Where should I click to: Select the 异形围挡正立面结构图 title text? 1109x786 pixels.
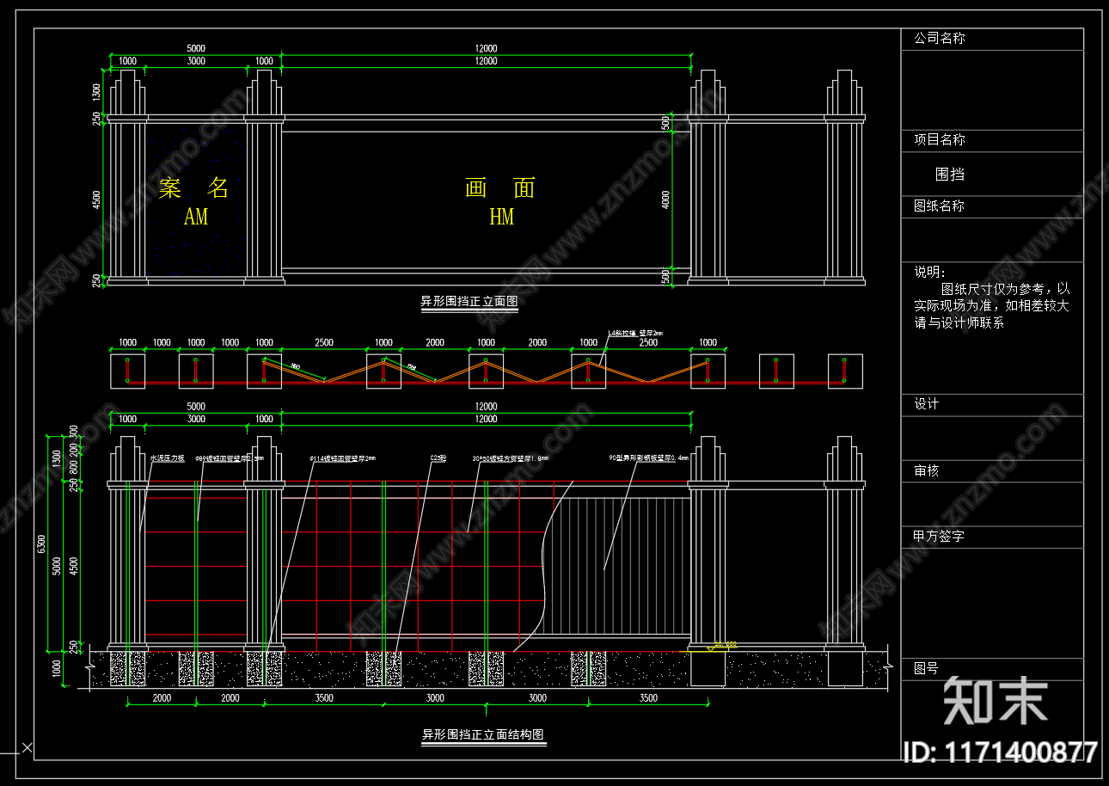pos(482,735)
